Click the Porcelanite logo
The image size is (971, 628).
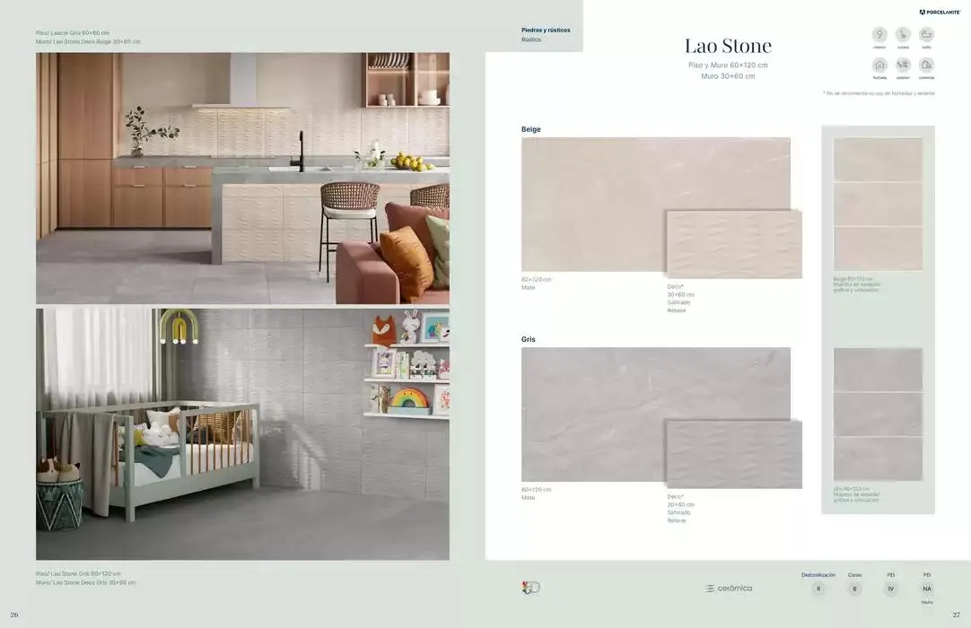click(940, 13)
